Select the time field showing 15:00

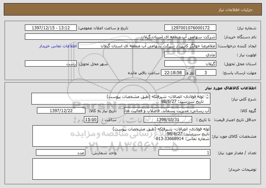coord(91,120)
